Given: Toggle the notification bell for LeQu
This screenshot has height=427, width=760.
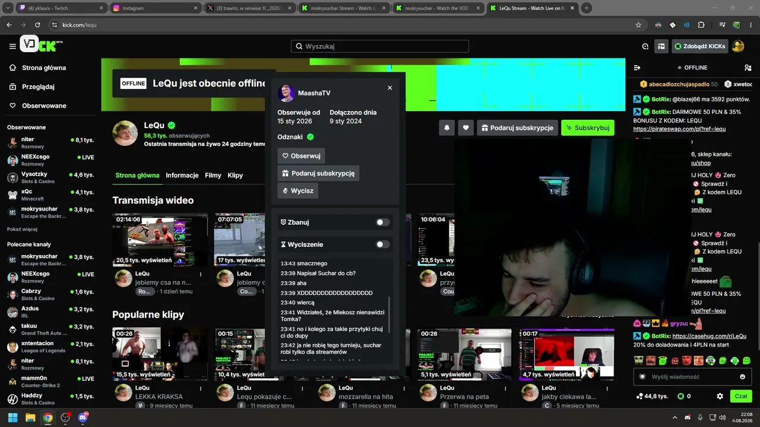Looking at the screenshot, I should [446, 128].
